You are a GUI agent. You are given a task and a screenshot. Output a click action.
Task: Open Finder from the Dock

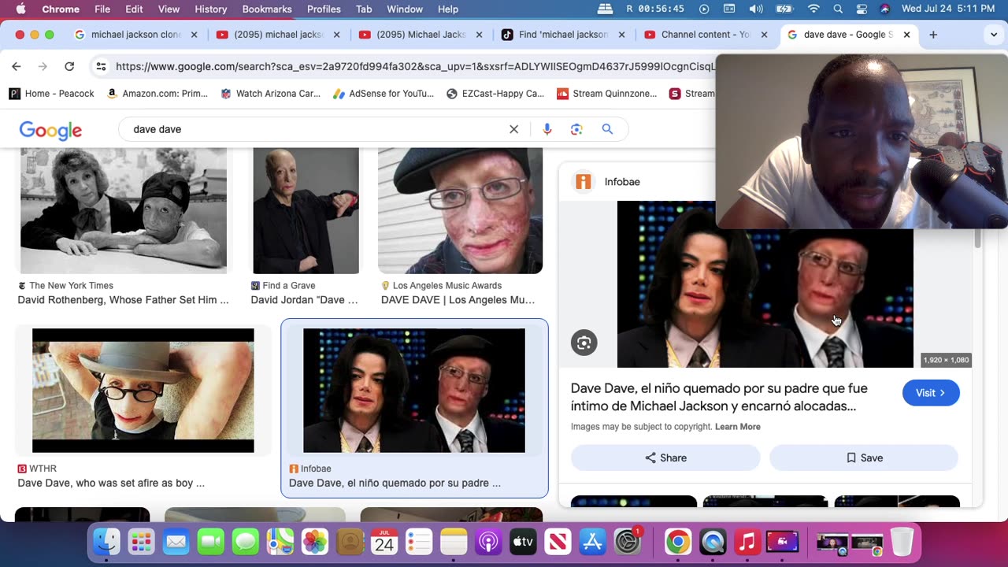106,542
